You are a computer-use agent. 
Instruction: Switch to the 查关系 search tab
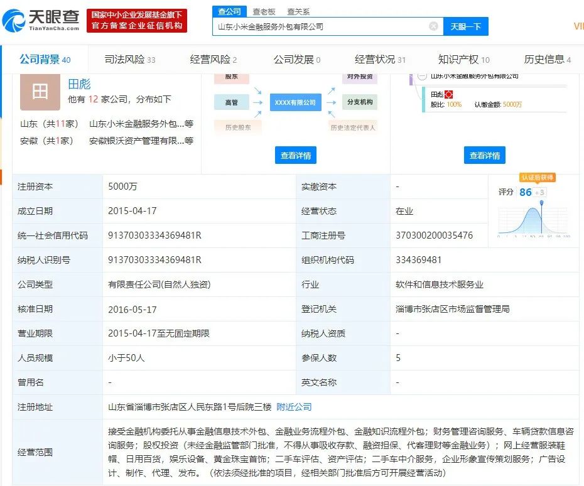[x=298, y=11]
